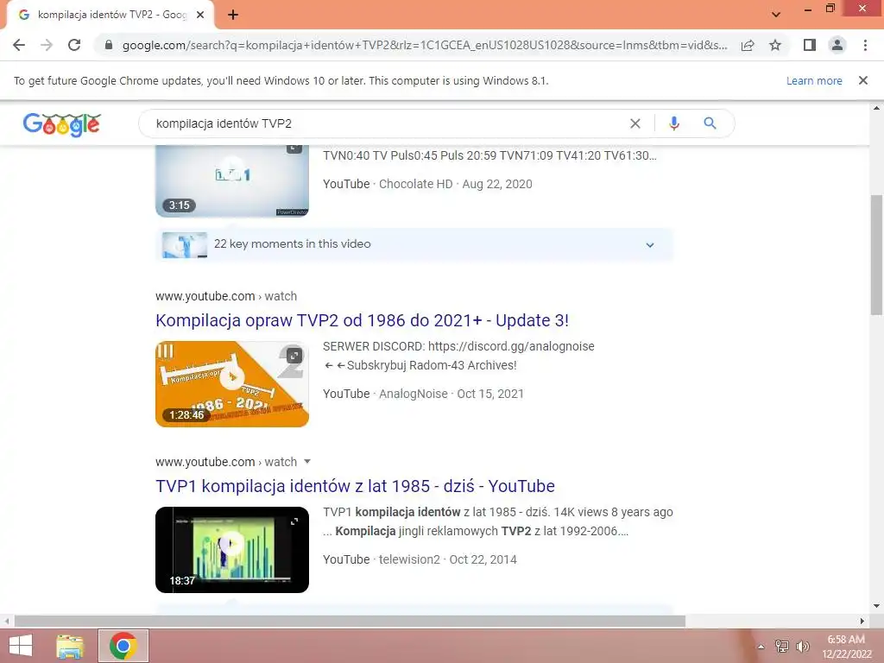The height and width of the screenshot is (663, 884).
Task: Expand preview on the 18:37 thumbnail
Action: [x=294, y=521]
